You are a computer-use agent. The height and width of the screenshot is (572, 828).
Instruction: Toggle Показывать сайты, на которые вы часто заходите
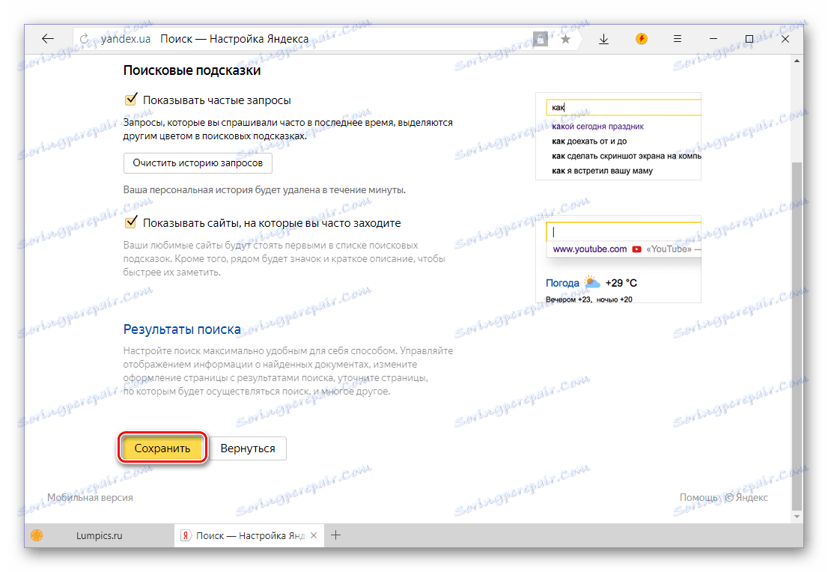pyautogui.click(x=130, y=222)
